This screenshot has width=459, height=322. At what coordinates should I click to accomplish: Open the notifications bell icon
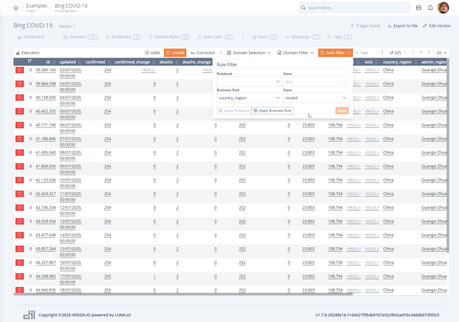430,8
